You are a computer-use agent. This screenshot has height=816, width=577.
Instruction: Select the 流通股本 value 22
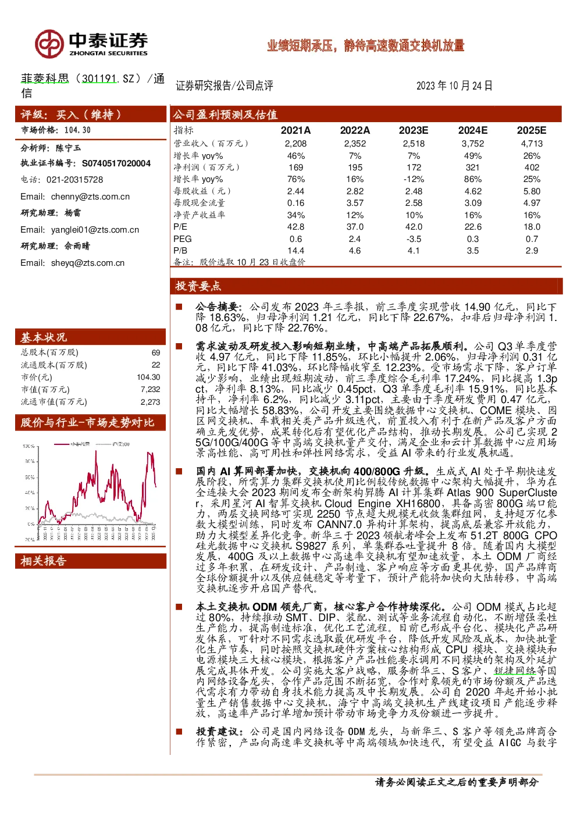point(156,365)
